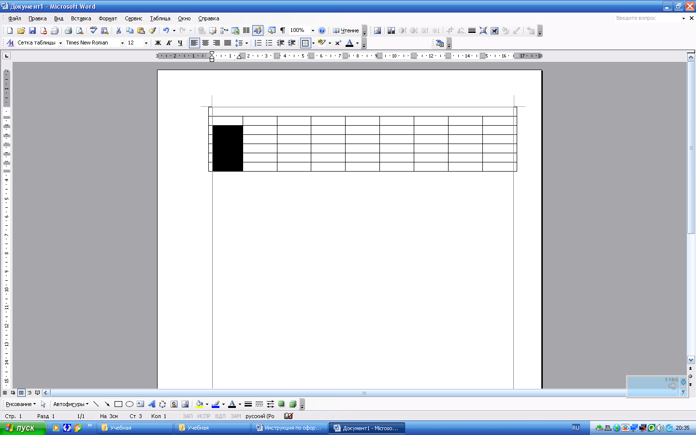Viewport: 696px width, 435px height.
Task: Choose line style on the Picture toolbar
Action: pos(472,30)
